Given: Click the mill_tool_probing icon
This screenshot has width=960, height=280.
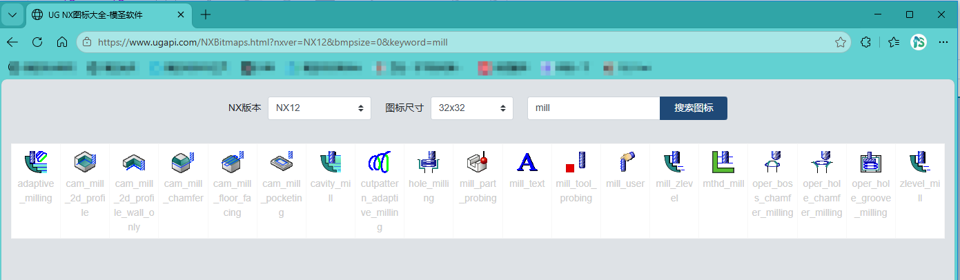Looking at the screenshot, I should [576, 162].
